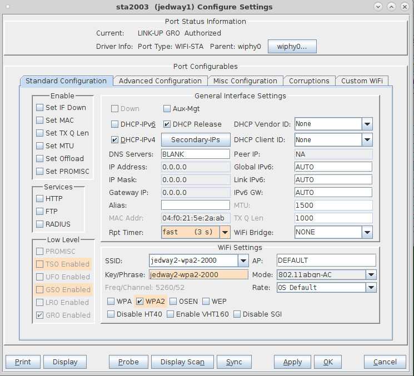Open the Custom WiFi tab
The image size is (414, 376).
362,81
